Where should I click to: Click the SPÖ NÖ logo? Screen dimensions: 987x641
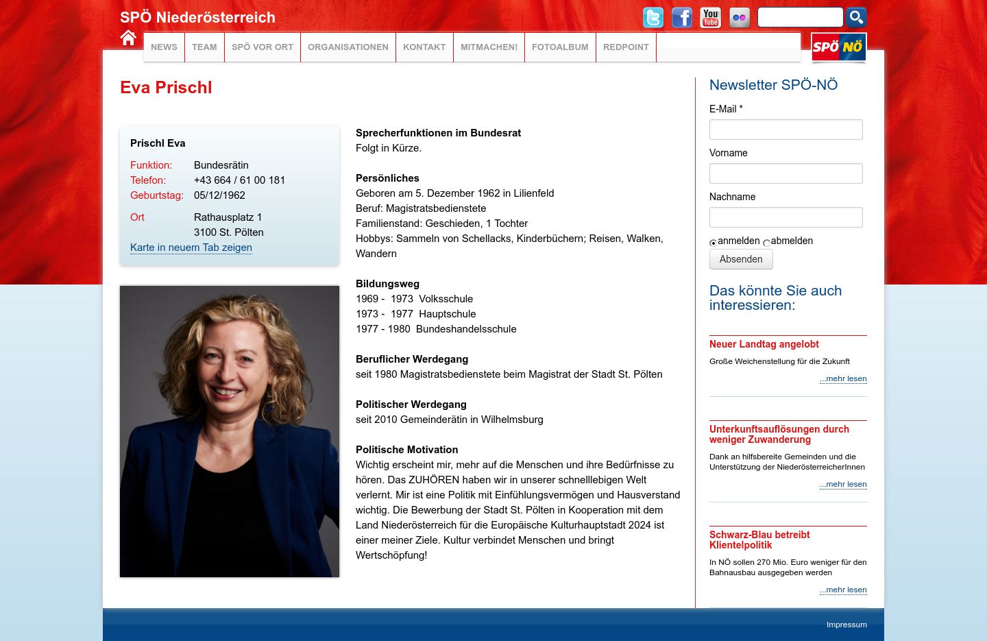(x=839, y=47)
